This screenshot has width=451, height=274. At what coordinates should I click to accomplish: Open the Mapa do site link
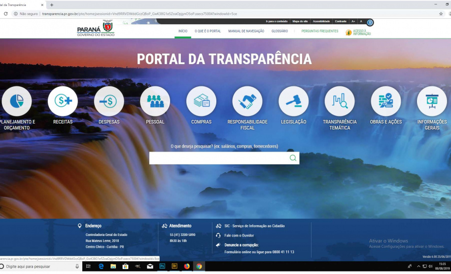[x=300, y=21]
